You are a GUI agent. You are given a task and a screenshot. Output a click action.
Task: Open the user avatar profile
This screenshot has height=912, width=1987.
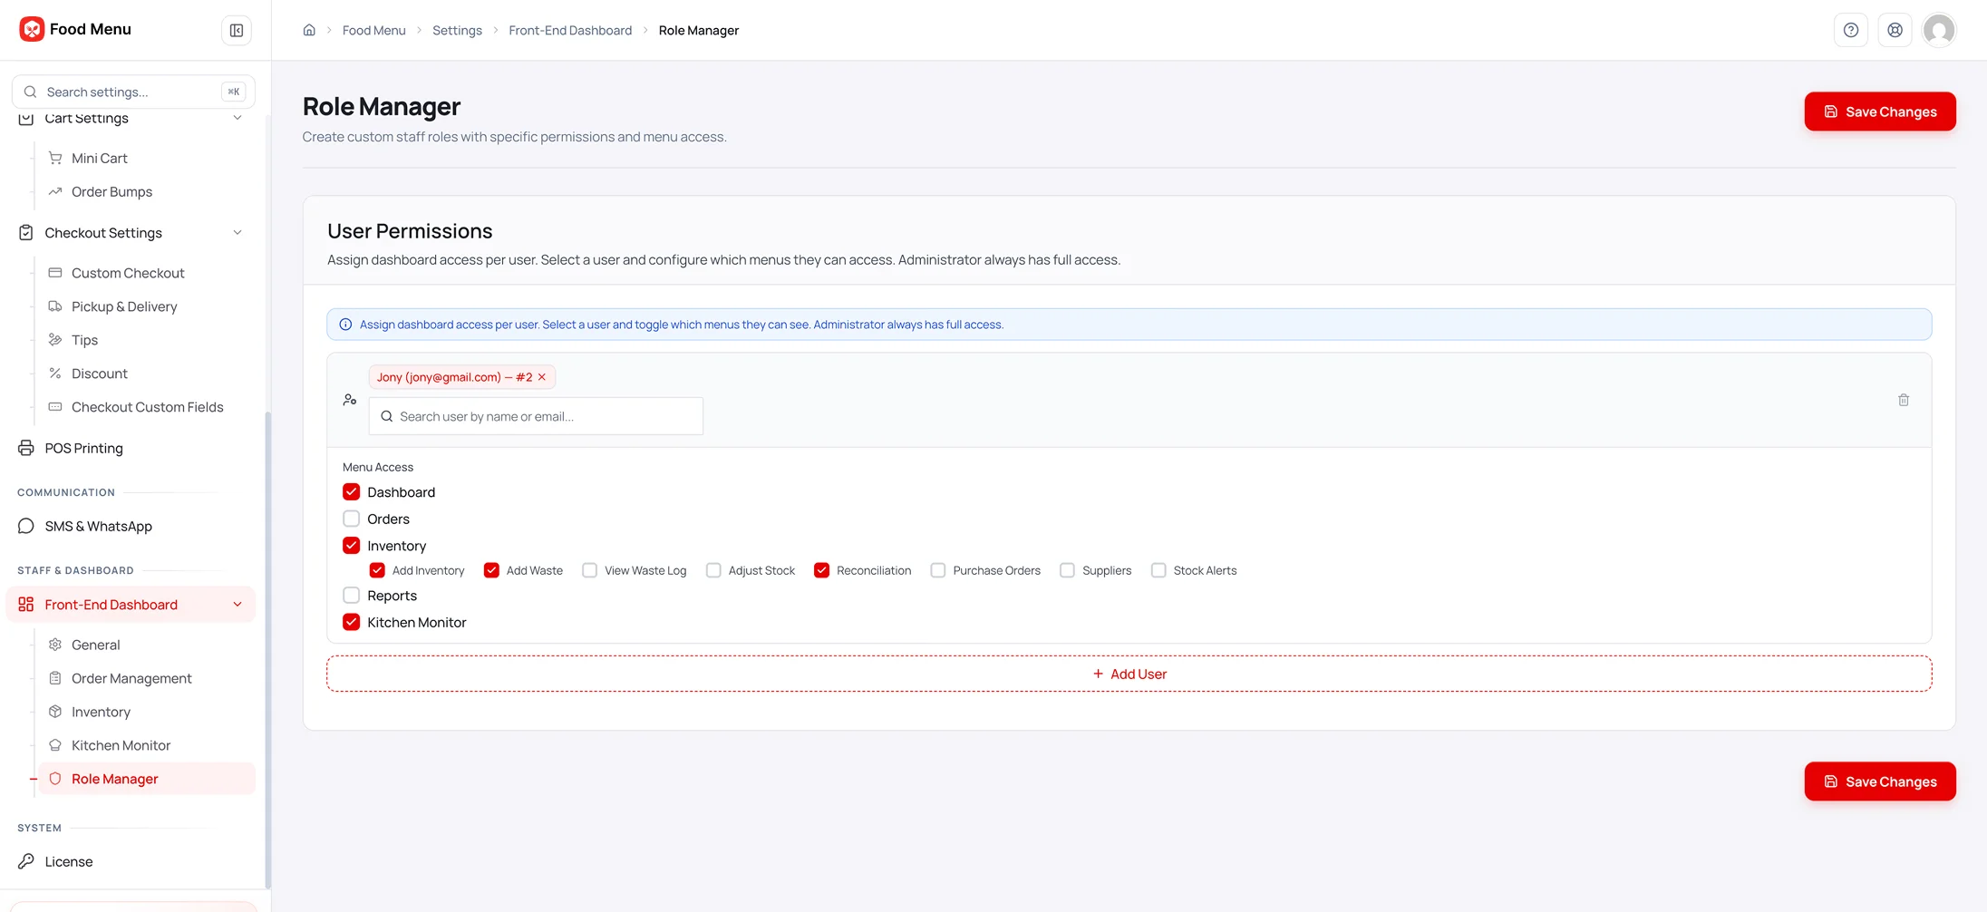[x=1939, y=30]
